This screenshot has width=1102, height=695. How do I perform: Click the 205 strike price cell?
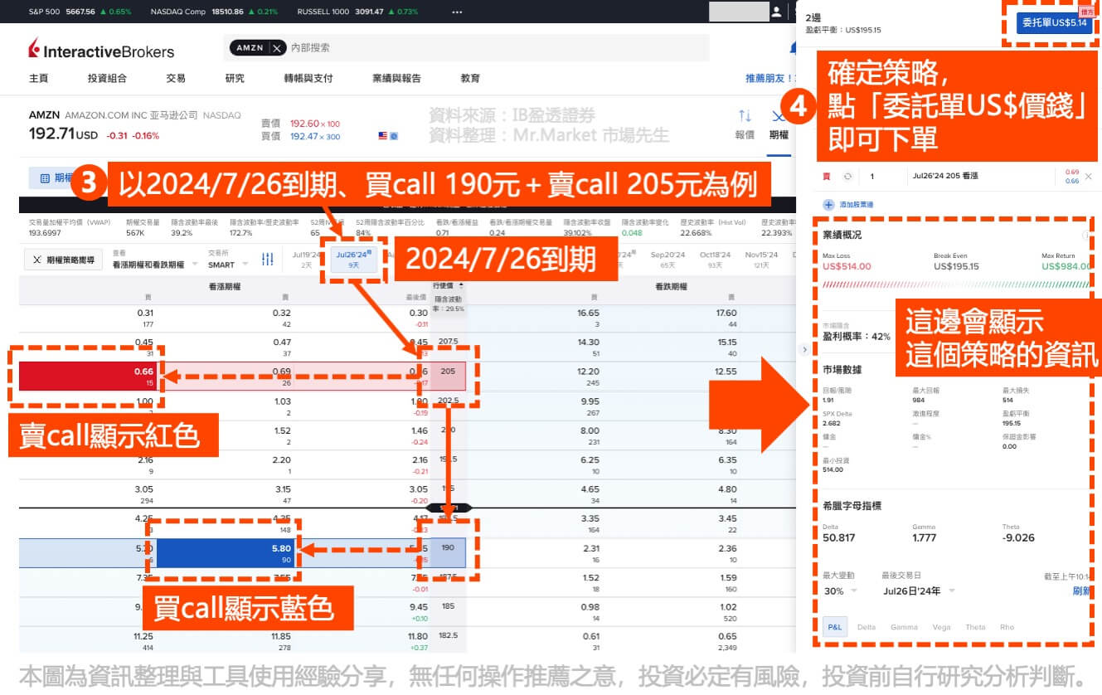click(449, 376)
